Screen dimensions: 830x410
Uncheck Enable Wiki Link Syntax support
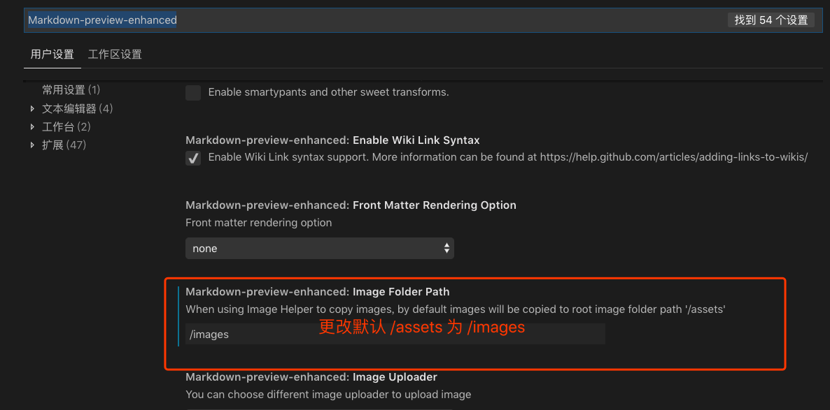193,158
